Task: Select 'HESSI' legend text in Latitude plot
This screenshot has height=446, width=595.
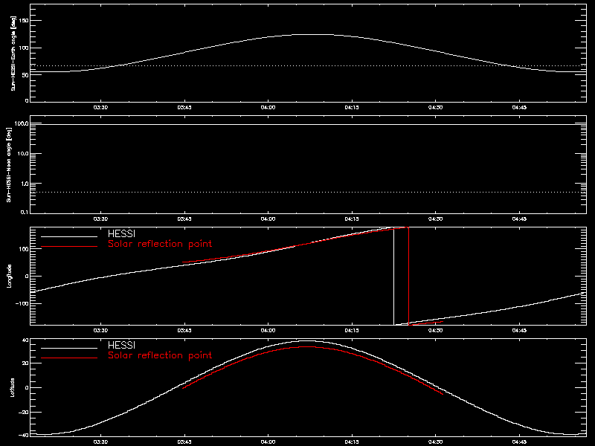Action: pos(121,345)
